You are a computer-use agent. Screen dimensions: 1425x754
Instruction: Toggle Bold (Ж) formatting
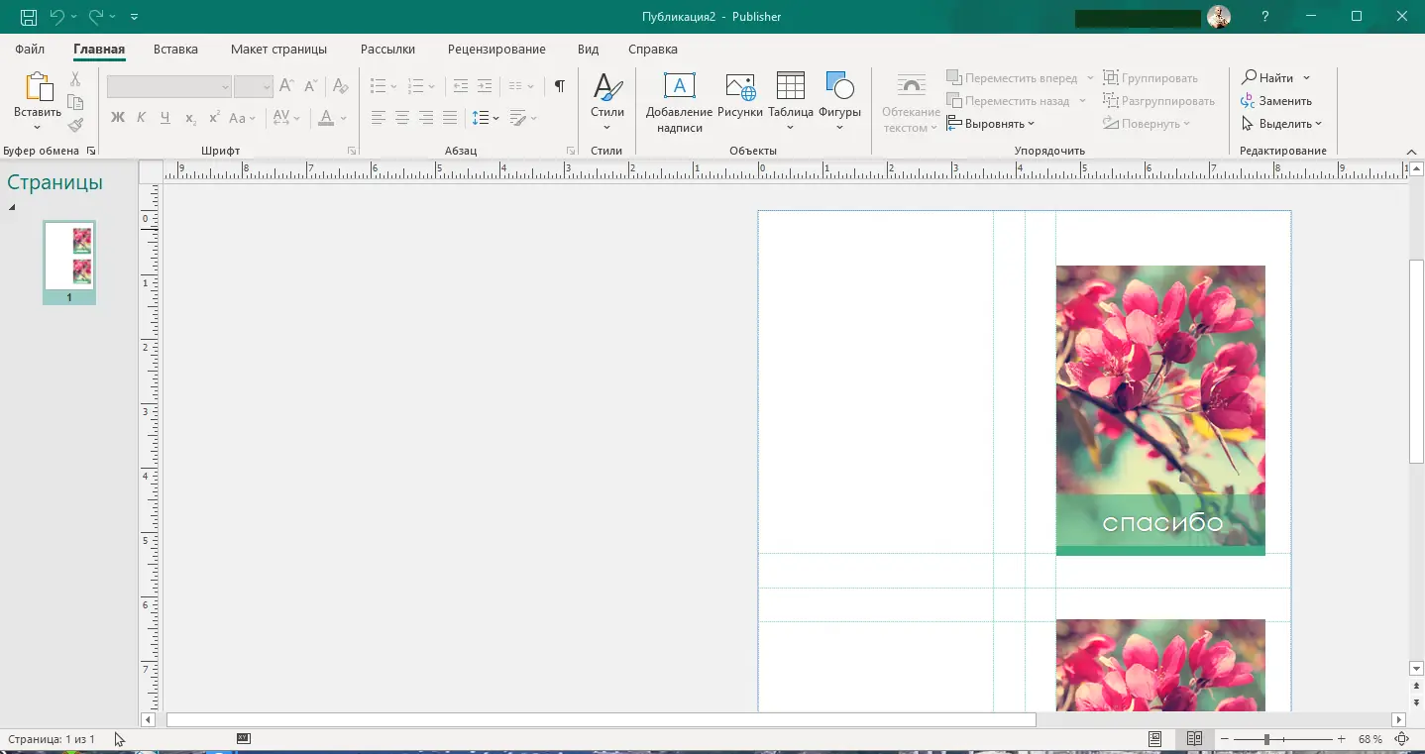(118, 118)
